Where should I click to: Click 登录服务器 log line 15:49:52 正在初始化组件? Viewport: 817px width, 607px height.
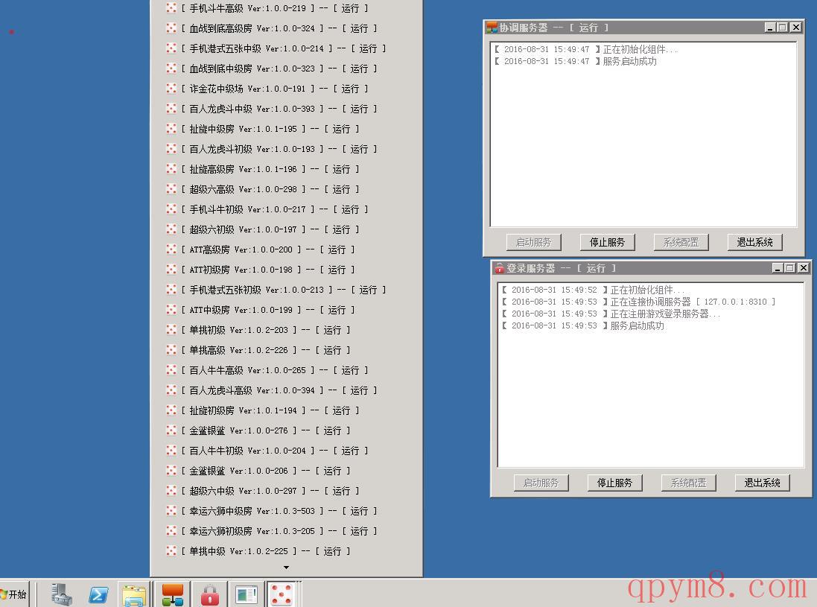593,290
